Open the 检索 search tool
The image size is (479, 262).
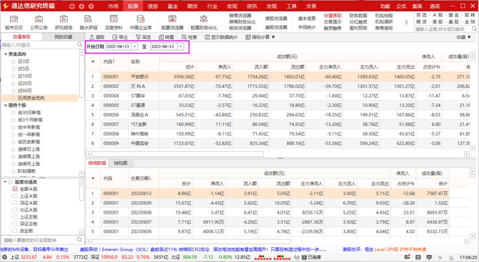tap(192, 37)
